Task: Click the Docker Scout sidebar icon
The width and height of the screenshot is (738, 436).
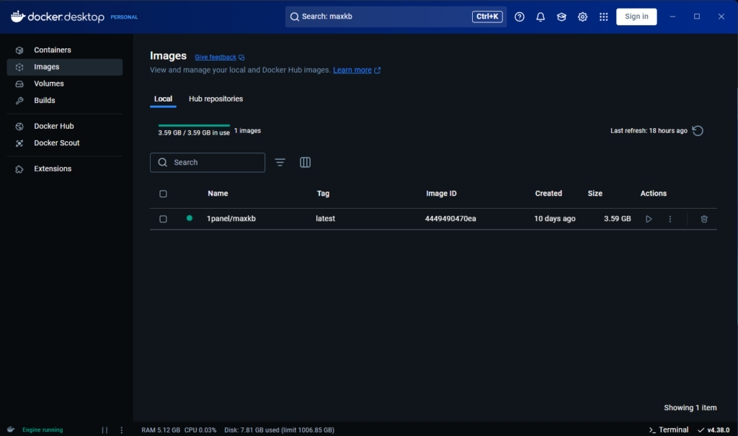Action: [19, 143]
